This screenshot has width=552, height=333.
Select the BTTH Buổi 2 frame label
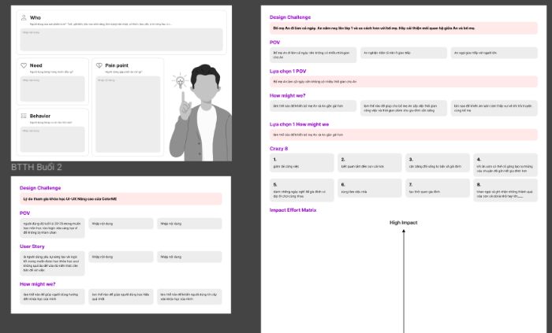click(36, 167)
